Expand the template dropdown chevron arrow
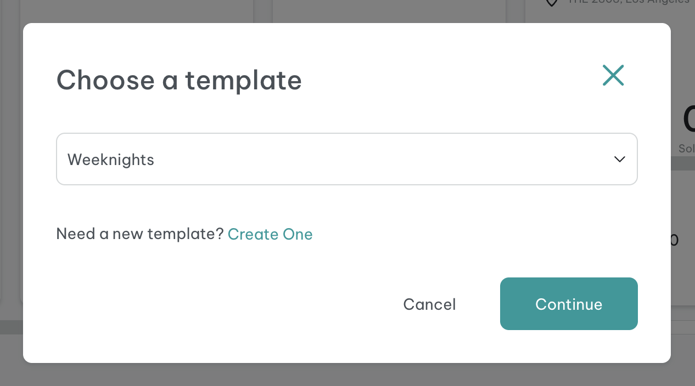 [x=620, y=159]
